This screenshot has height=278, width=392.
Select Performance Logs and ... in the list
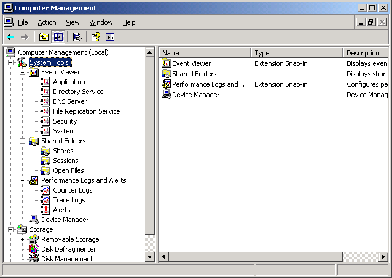click(x=210, y=85)
